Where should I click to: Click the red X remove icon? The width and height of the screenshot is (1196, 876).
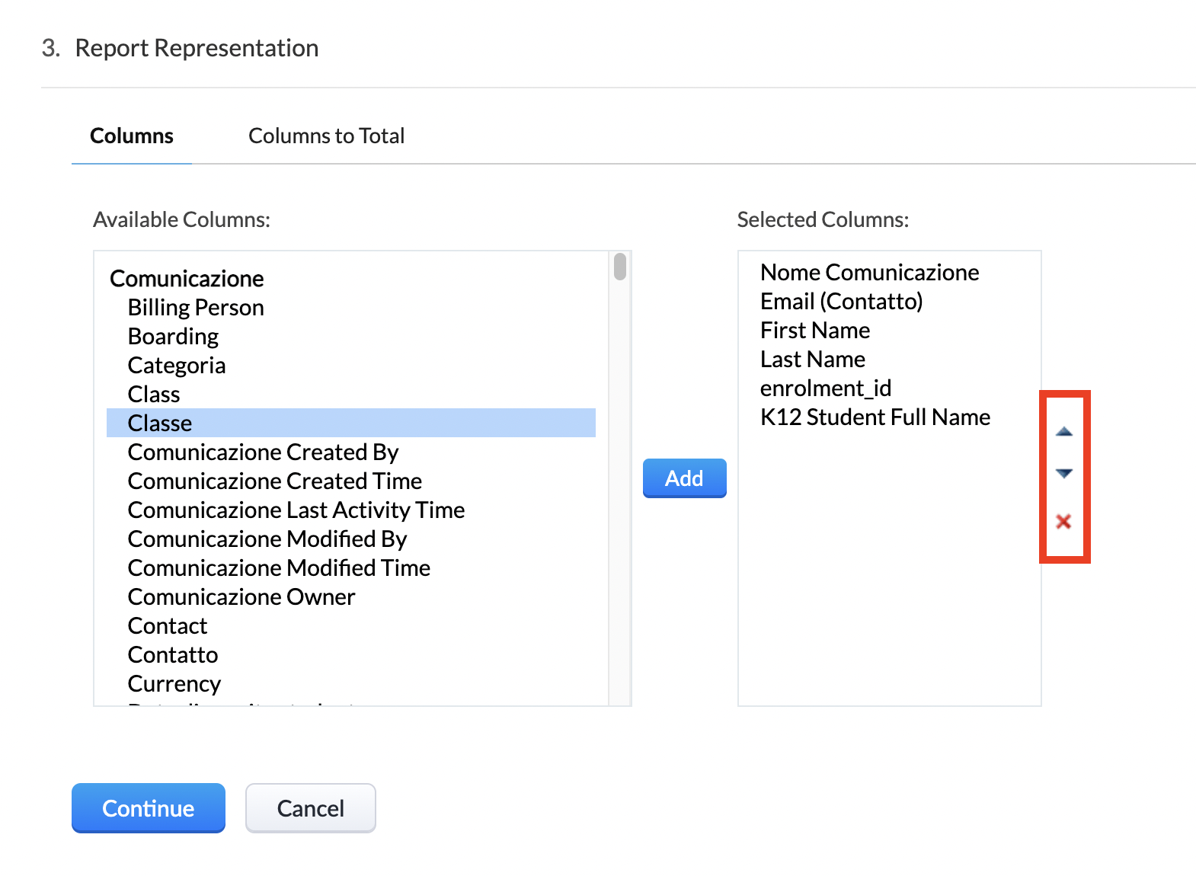point(1063,522)
